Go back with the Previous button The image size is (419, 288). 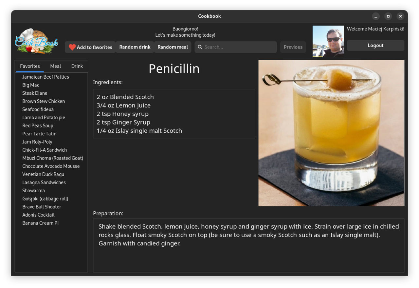(293, 47)
